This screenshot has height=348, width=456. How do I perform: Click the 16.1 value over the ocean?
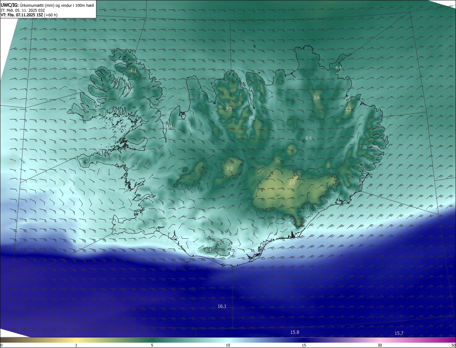pos(222,306)
